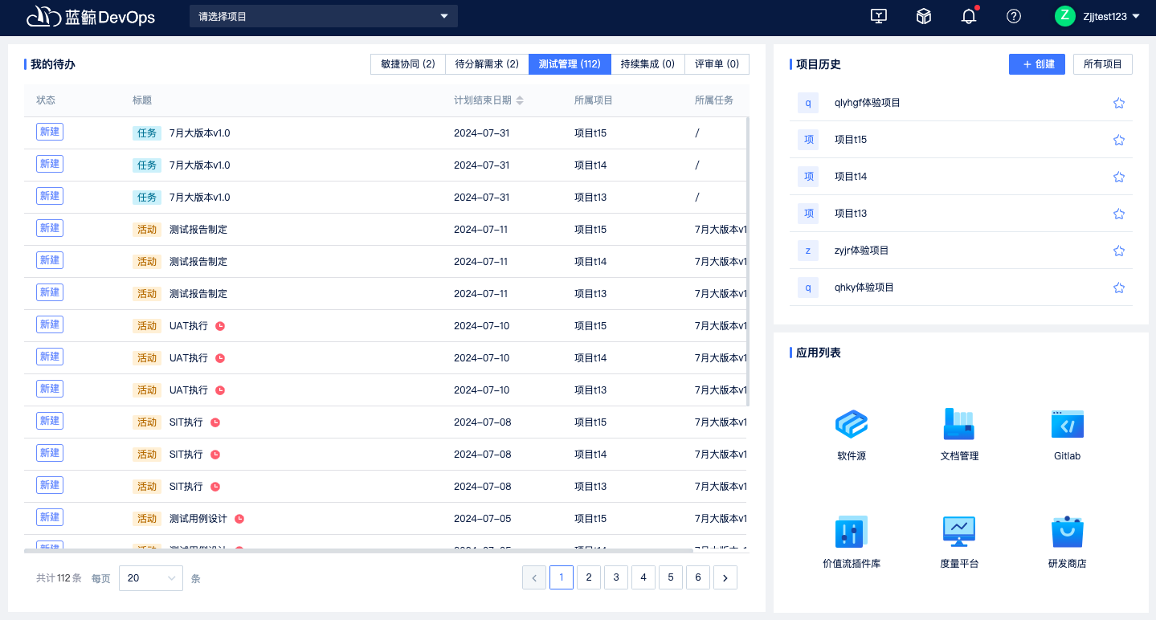Click the 所属项目 column header
This screenshot has width=1156, height=620.
tap(594, 100)
